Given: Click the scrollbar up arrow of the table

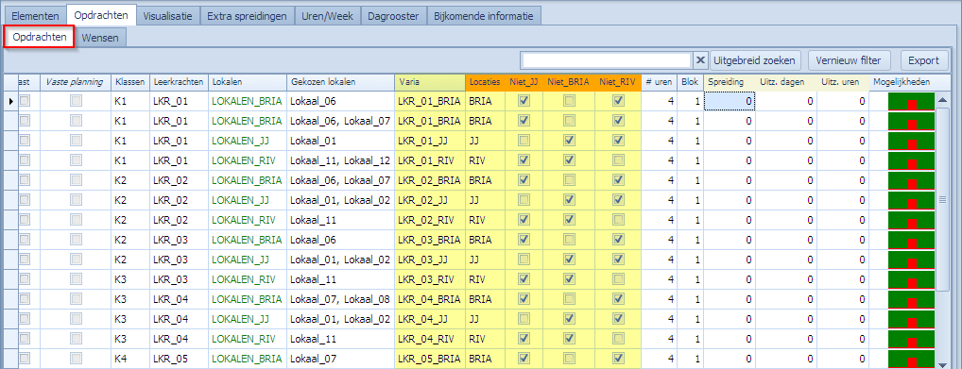Looking at the screenshot, I should coord(942,101).
